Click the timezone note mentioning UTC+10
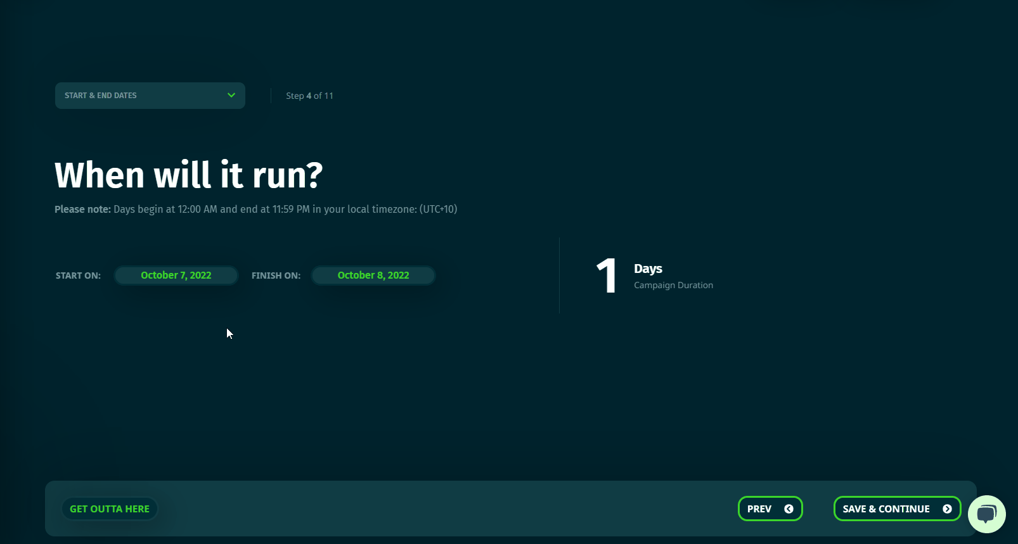Viewport: 1018px width, 544px height. click(x=256, y=209)
